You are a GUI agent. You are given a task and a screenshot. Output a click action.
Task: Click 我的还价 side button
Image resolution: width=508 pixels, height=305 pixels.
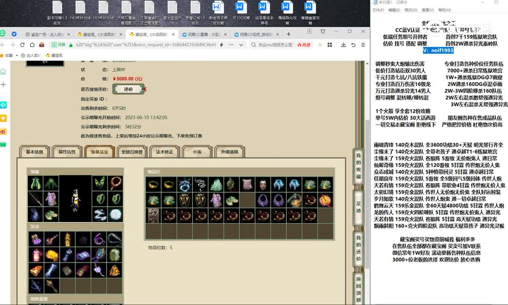359,248
